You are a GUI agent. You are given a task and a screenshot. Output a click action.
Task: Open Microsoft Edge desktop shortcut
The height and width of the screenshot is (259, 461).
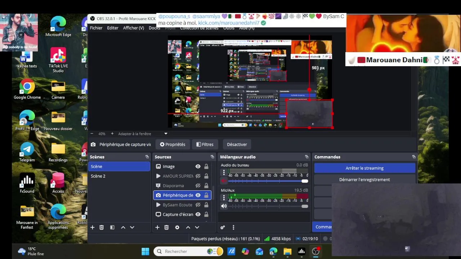tap(58, 27)
